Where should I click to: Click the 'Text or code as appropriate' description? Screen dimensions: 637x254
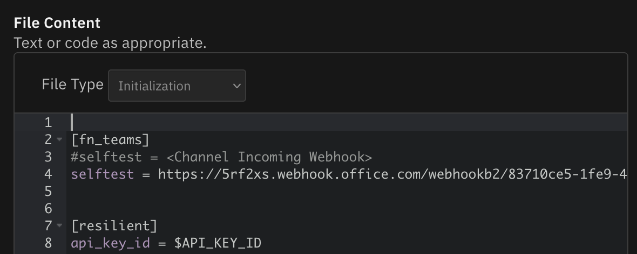click(110, 43)
